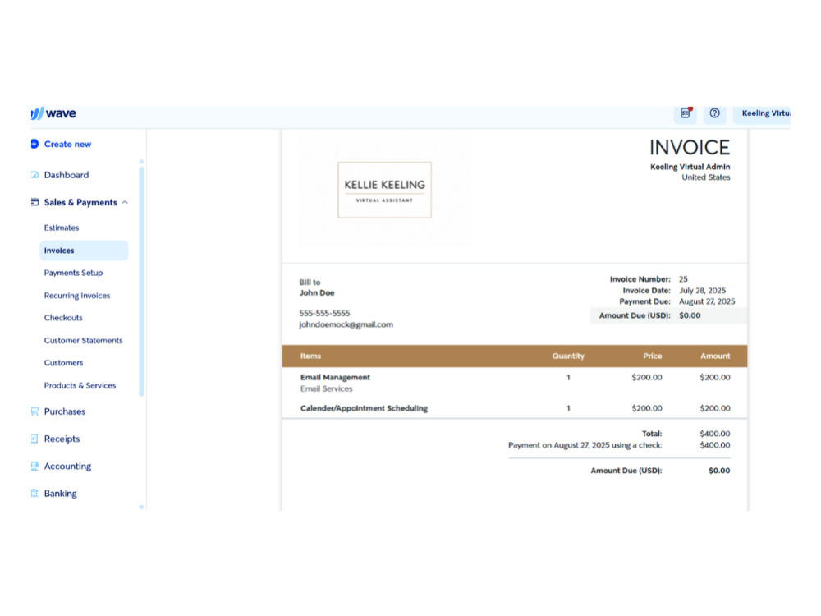
Task: Click the Accounting scales icon
Action: pyautogui.click(x=34, y=467)
